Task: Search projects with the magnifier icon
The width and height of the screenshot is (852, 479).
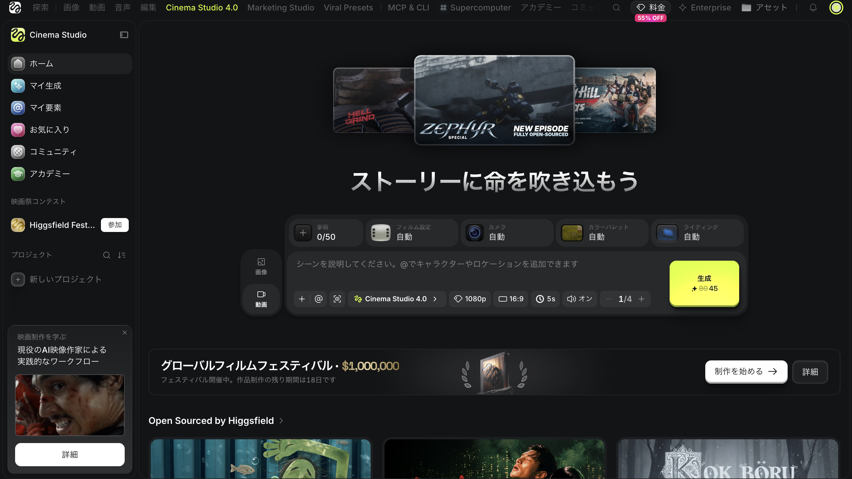Action: 106,255
